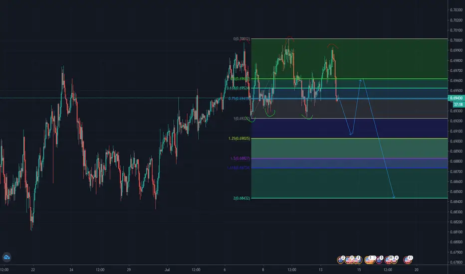The width and height of the screenshot is (465, 274).
Task: Select the Fibonacci label 1.25(0.69025)
Action: click(239, 138)
